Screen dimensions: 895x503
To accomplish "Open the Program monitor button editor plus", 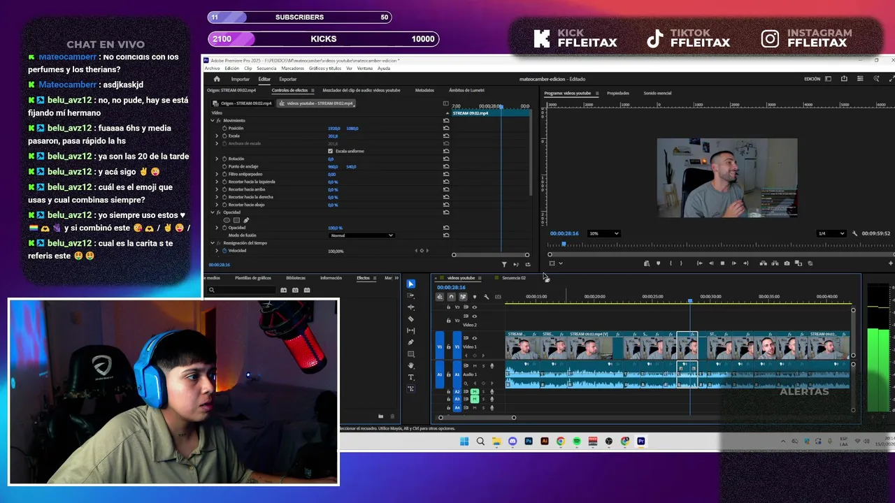I will click(x=890, y=263).
